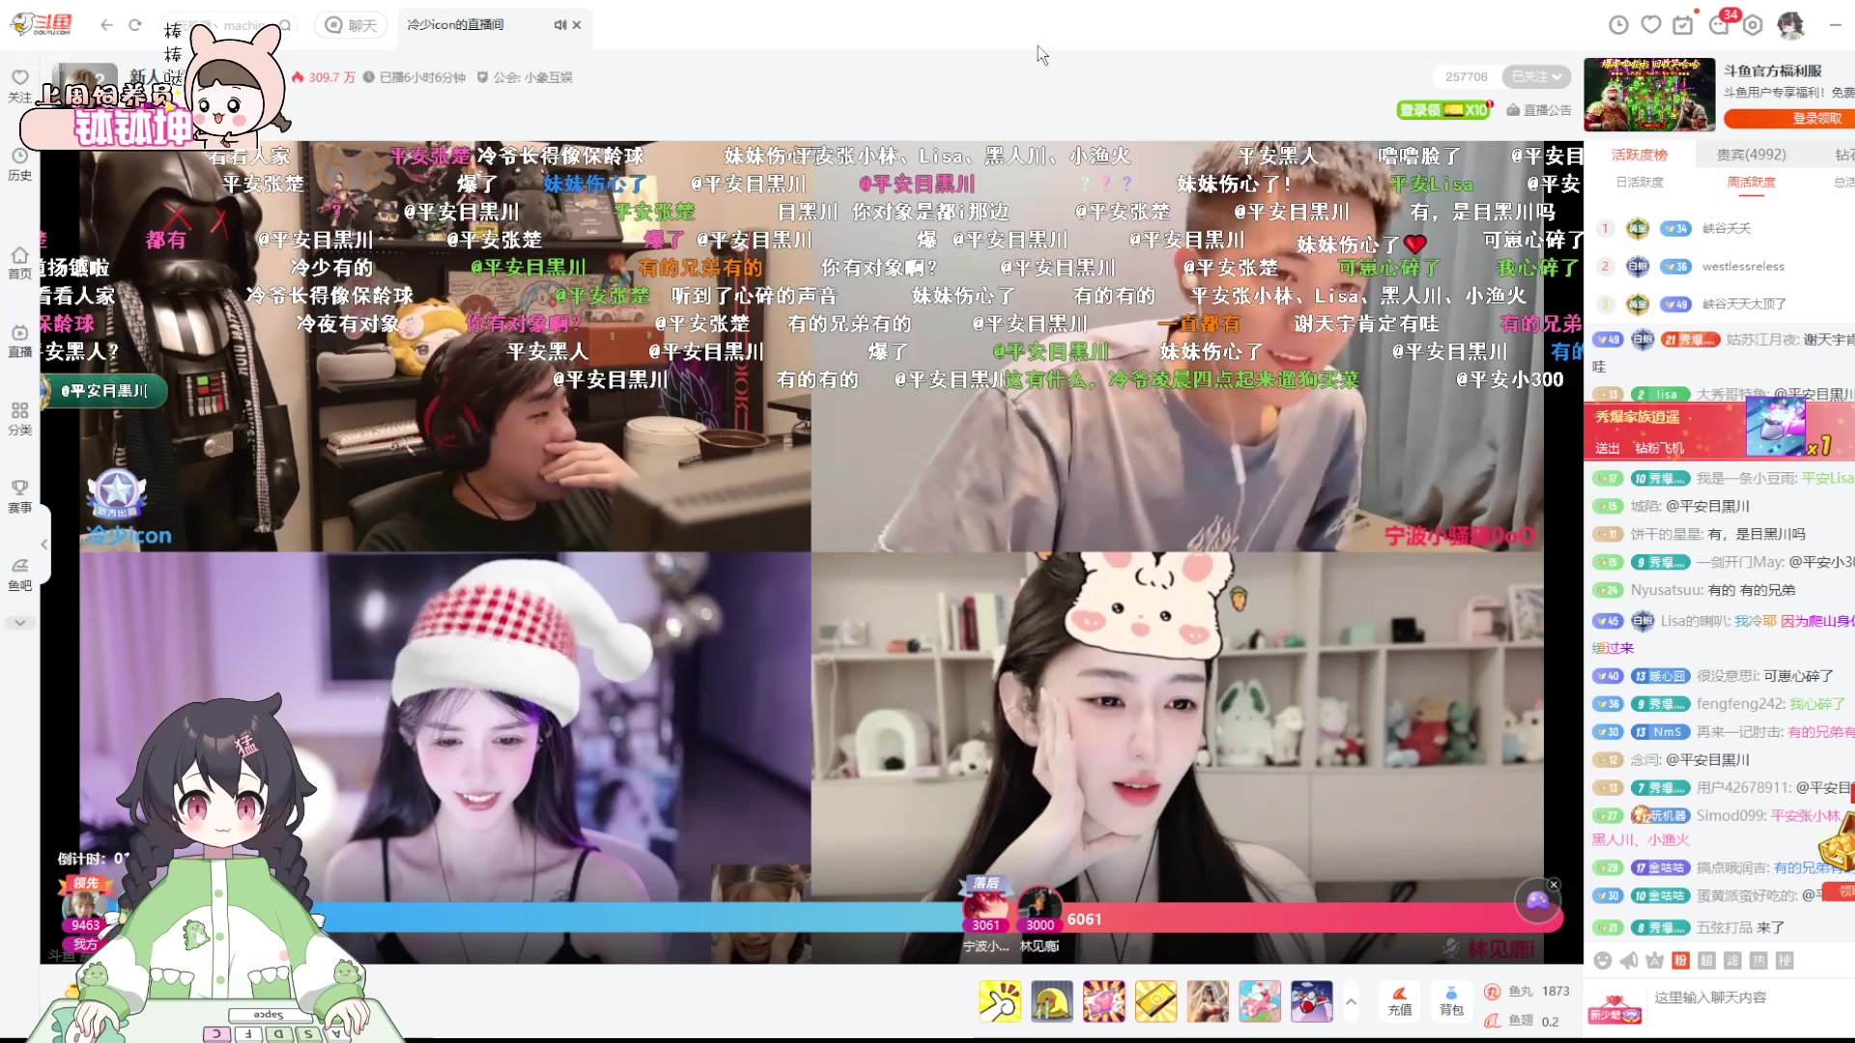Viewport: 1855px width, 1043px height.
Task: Open 分类 categories in the left sidebar
Action: pyautogui.click(x=19, y=419)
